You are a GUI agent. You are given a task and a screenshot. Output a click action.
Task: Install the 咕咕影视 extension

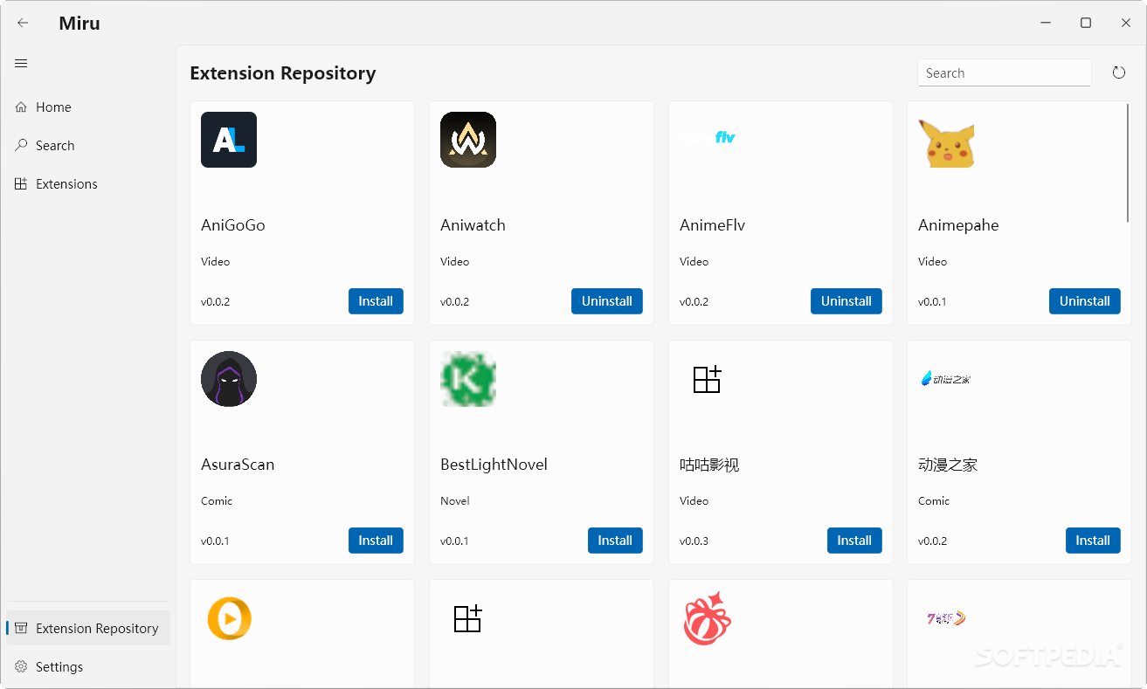[854, 541]
